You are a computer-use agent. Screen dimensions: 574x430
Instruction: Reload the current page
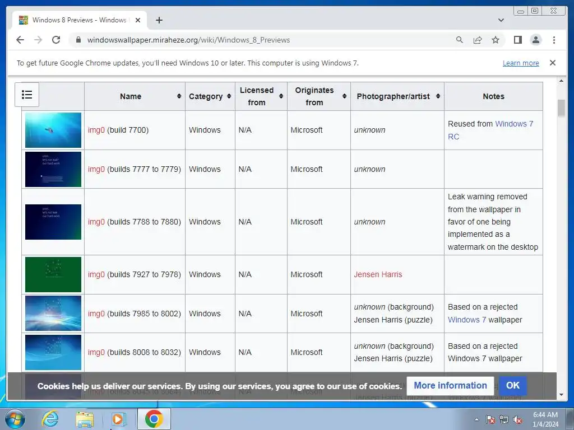click(x=56, y=40)
